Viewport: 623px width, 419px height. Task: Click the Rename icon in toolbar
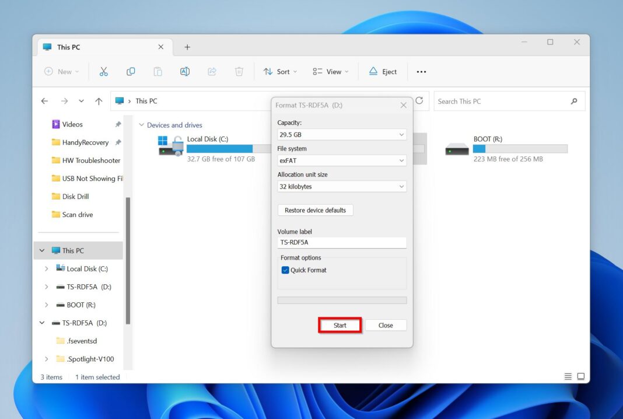coord(185,72)
